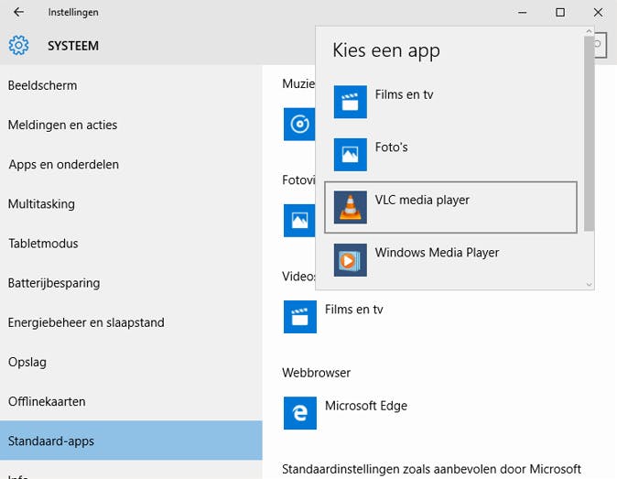Open Batterijbesparing settings
Viewport: 617px width, 479px height.
click(x=54, y=283)
